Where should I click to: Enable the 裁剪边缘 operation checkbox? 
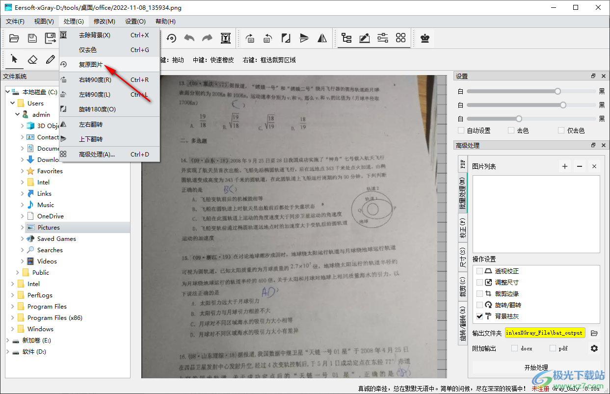(479, 293)
